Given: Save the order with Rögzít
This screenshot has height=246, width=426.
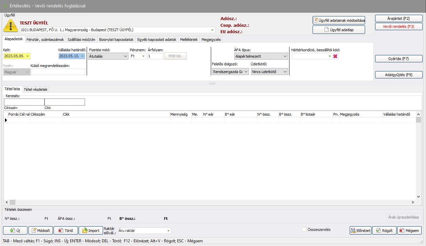Looking at the screenshot, I should point(384,231).
